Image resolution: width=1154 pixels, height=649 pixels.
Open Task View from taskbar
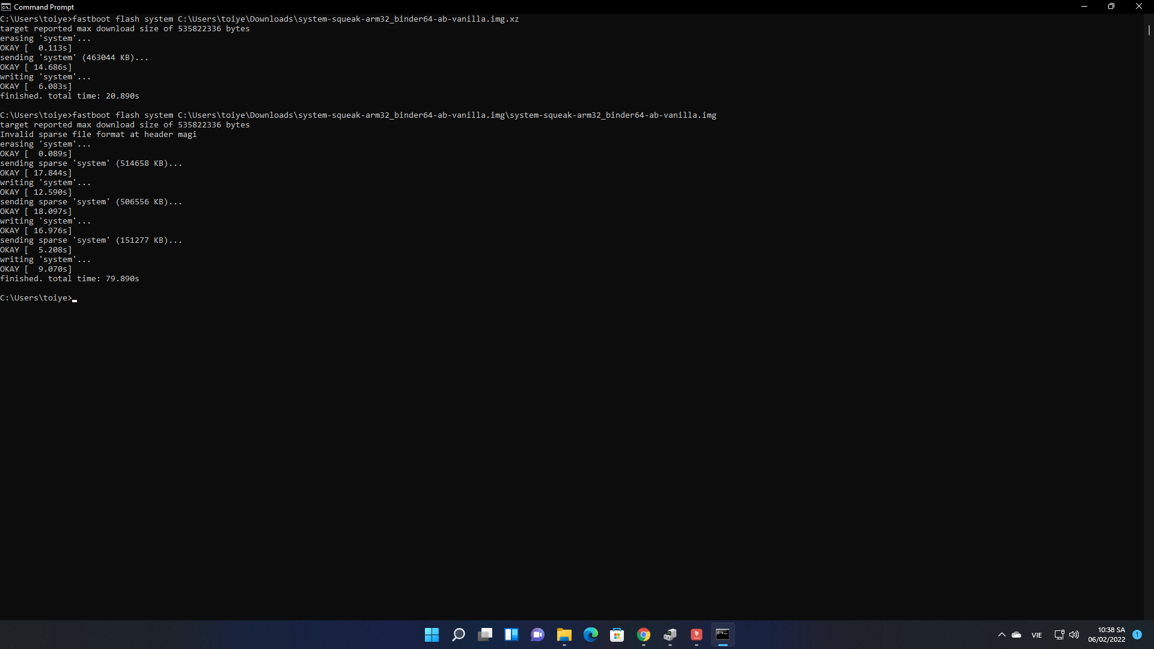[x=484, y=635]
